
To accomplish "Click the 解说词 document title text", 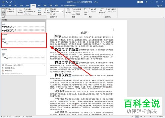I will tap(84, 33).
